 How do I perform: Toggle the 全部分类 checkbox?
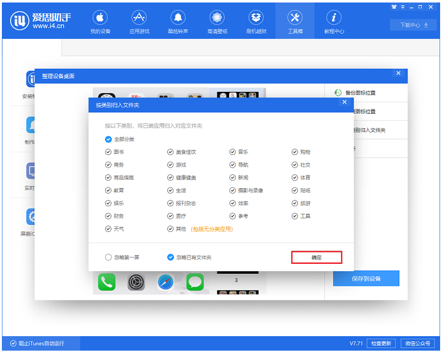pyautogui.click(x=108, y=139)
